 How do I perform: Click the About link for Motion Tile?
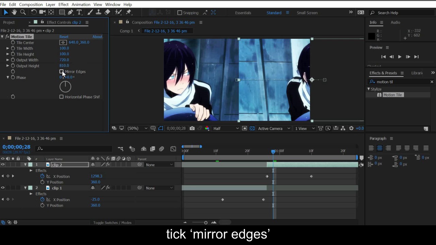point(98,37)
